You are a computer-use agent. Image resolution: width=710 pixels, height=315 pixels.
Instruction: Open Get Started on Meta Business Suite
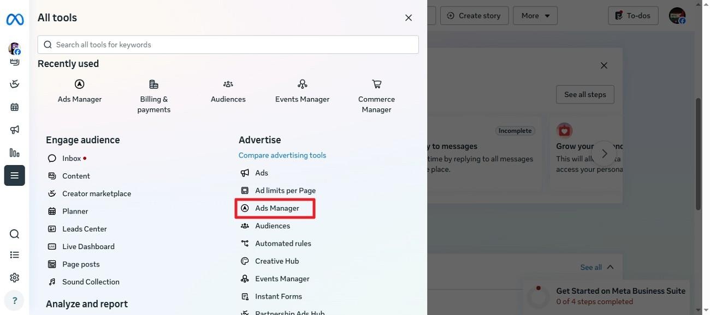[606, 296]
